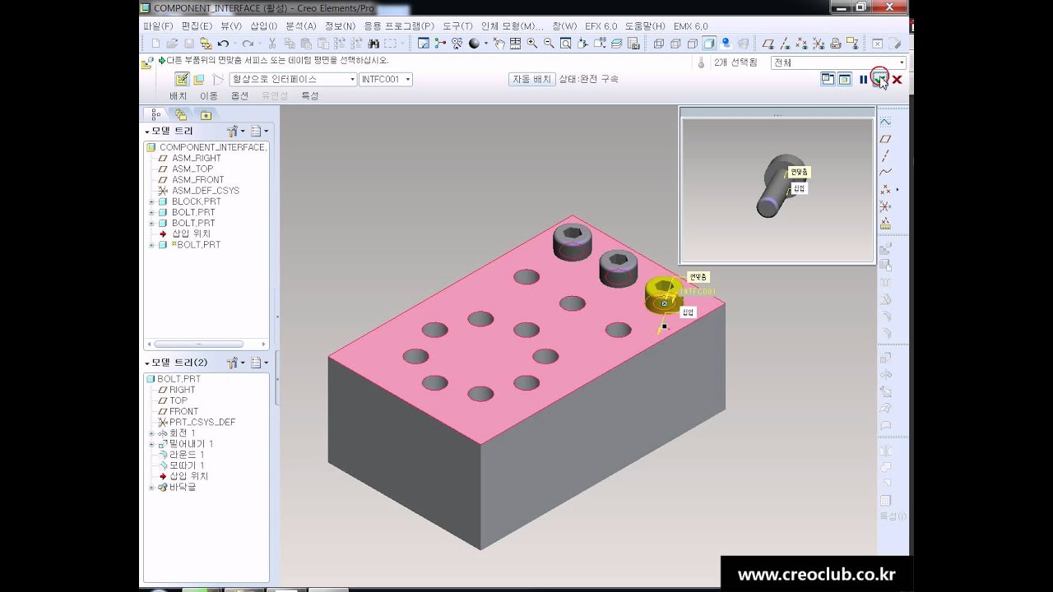Click the binoculars Find icon
Screen dimensions: 1053x592
[x=373, y=44]
